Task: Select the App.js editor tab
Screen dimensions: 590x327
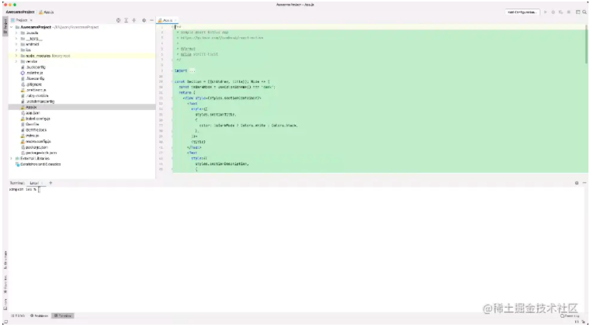Action: [168, 19]
